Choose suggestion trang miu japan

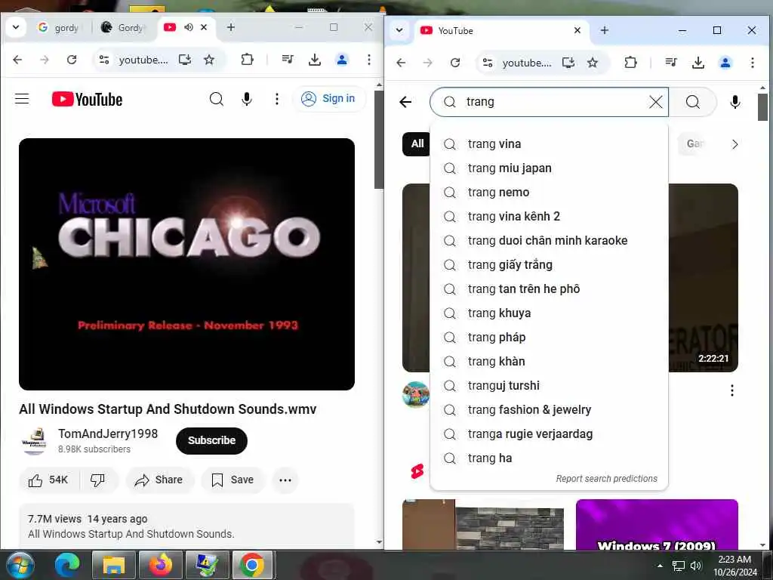tap(549, 168)
